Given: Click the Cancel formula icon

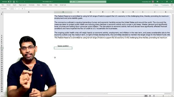Looking at the screenshot, I should click(15, 9).
